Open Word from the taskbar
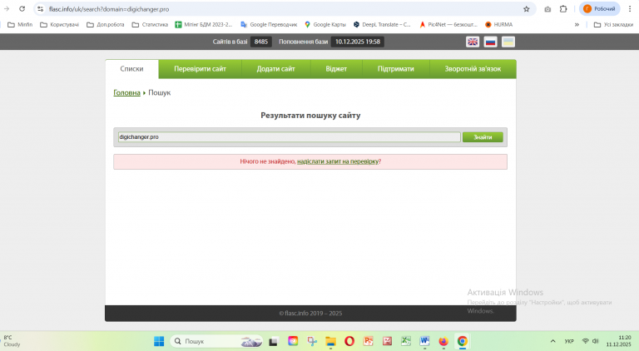The width and height of the screenshot is (639, 351). pos(424,341)
